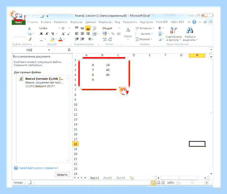This screenshot has height=194, width=227.
Task: Switch to the Главная ribbon tab
Action: tap(33, 22)
